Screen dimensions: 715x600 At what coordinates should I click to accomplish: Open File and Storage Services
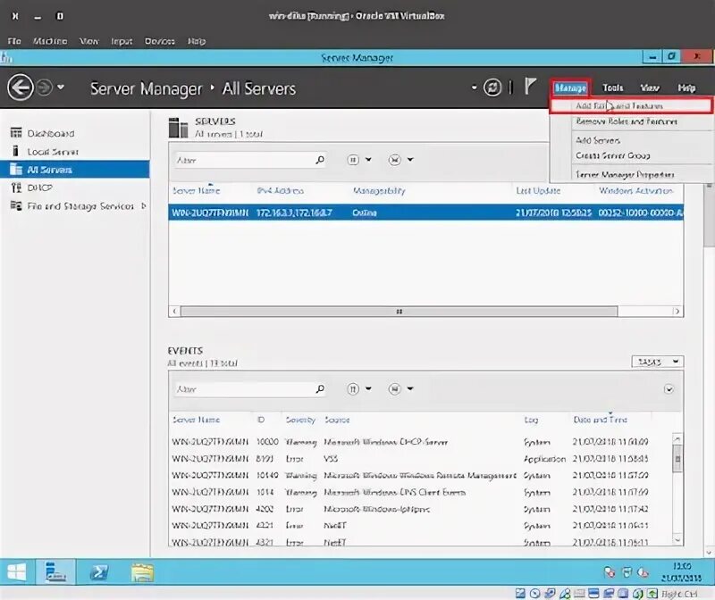pyautogui.click(x=80, y=206)
